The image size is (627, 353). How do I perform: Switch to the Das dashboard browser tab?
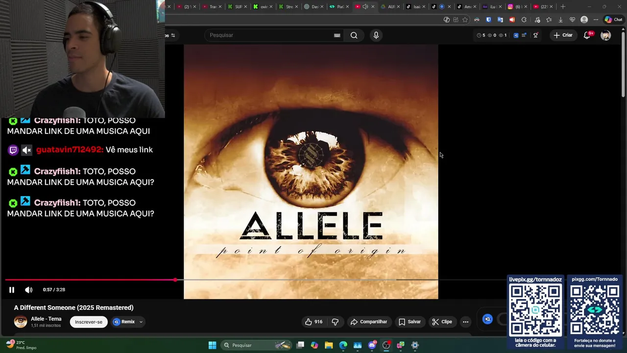313,6
